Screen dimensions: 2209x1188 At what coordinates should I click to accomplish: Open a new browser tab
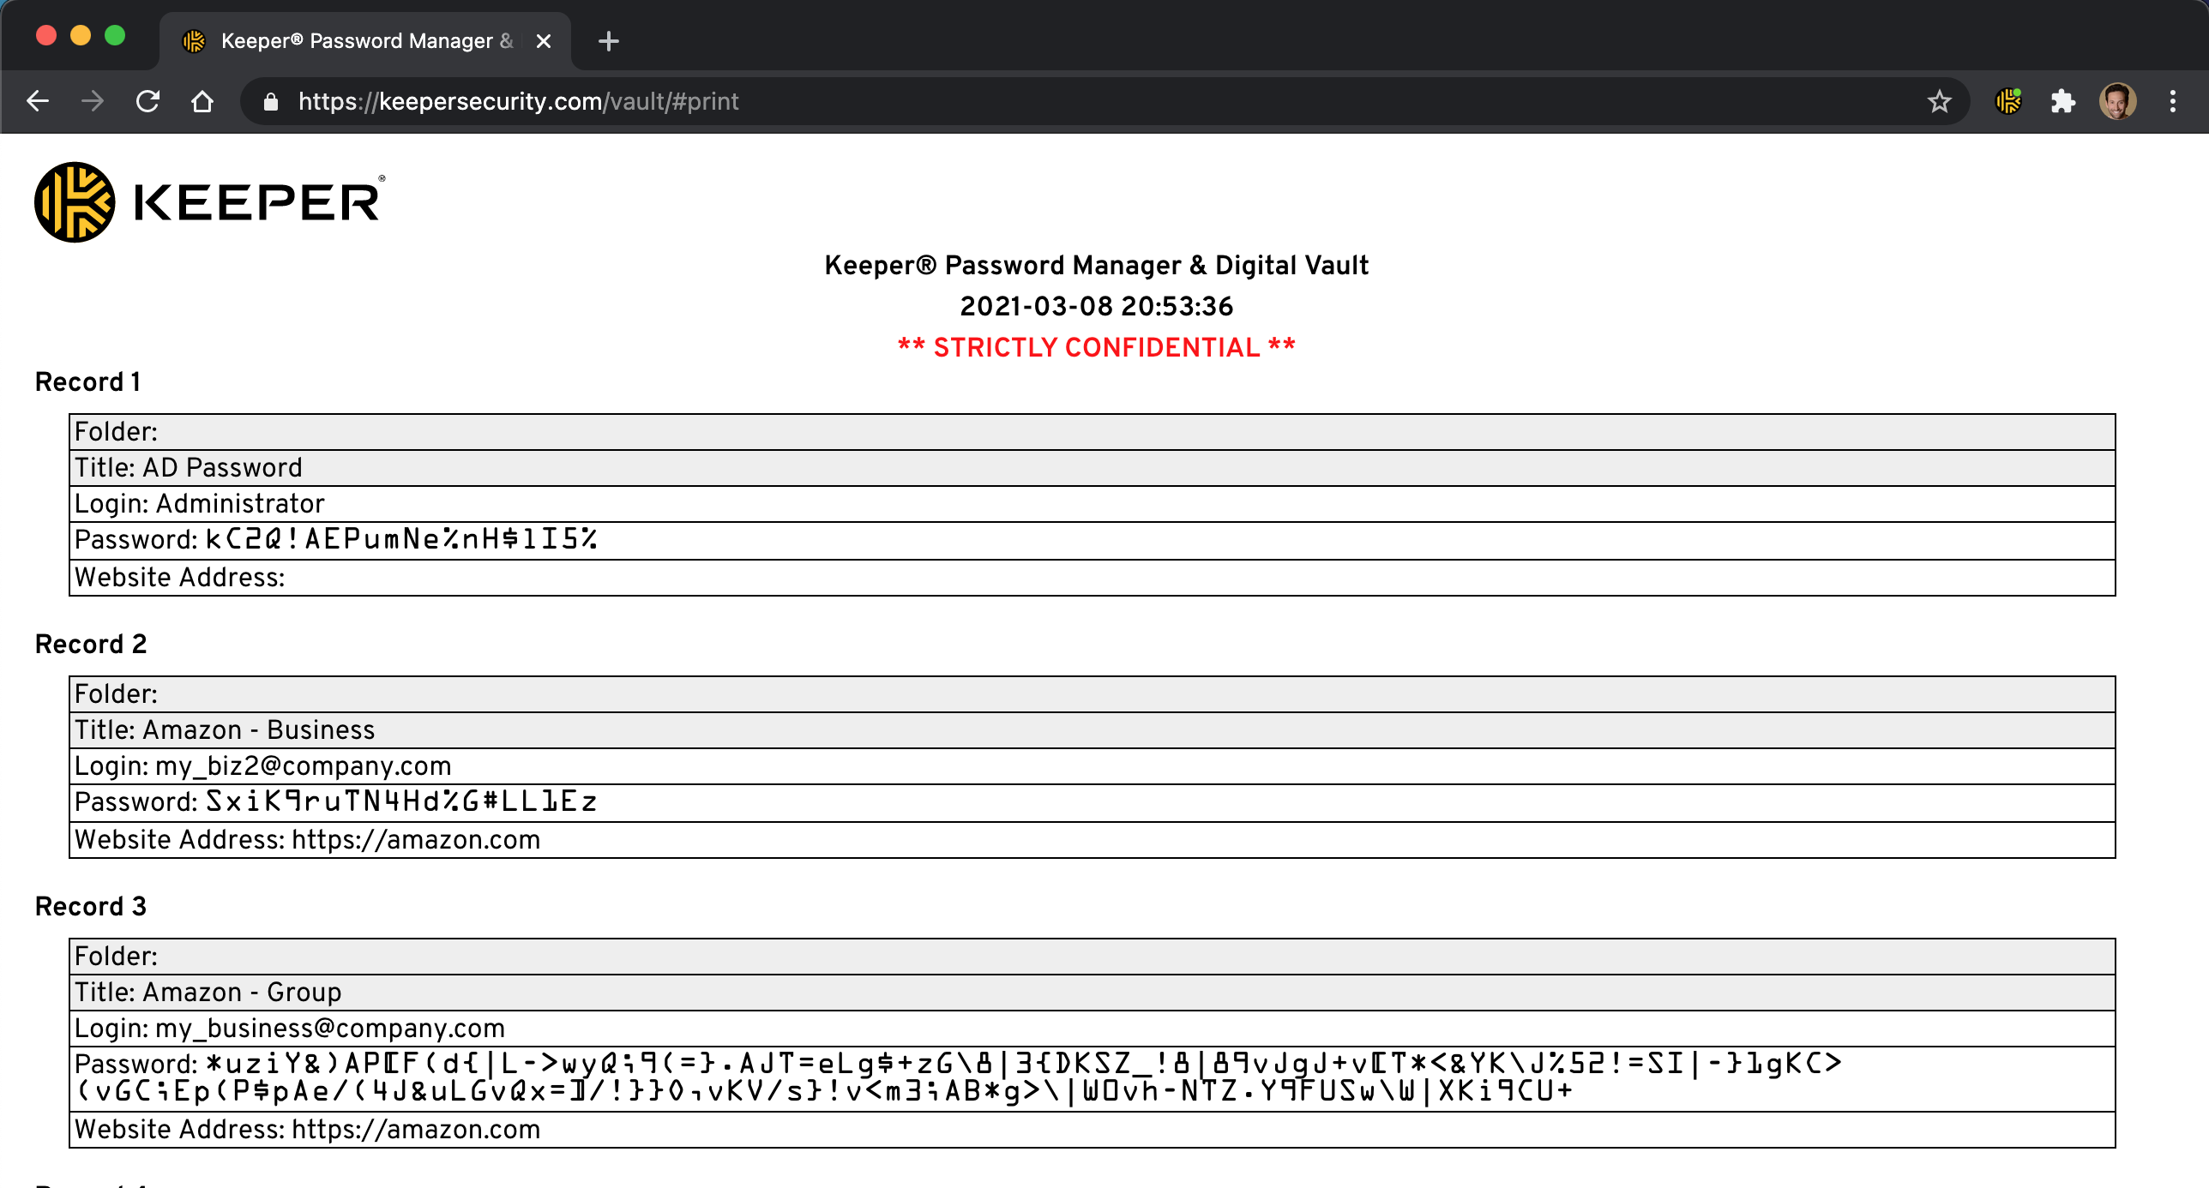pos(609,41)
